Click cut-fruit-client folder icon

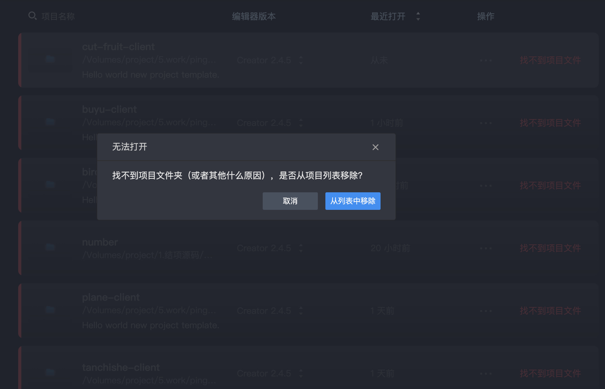(x=50, y=59)
